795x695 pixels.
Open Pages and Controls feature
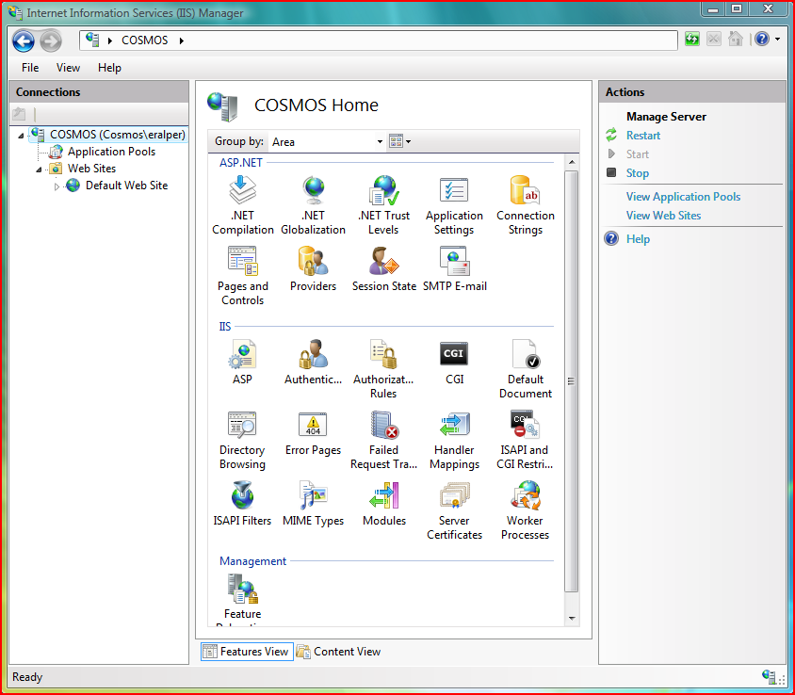[242, 276]
